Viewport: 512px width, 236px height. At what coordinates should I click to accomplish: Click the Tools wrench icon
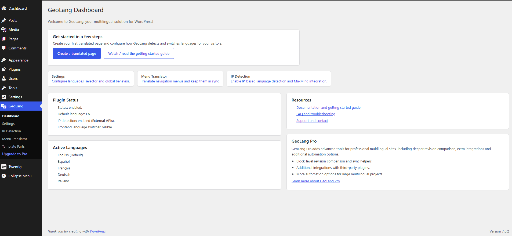[4, 88]
